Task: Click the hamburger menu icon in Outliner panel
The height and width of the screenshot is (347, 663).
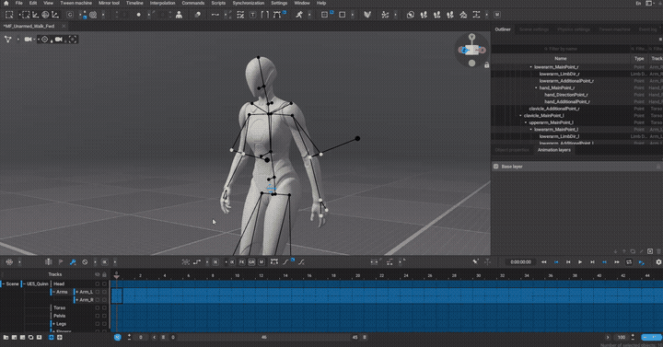Action: click(x=660, y=39)
